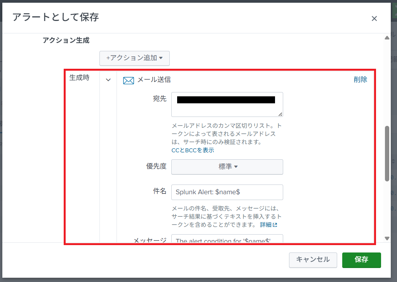Viewport: 397px width, 282px height.
Task: Close the アラートとして保存 dialog with X
Action: tap(374, 19)
